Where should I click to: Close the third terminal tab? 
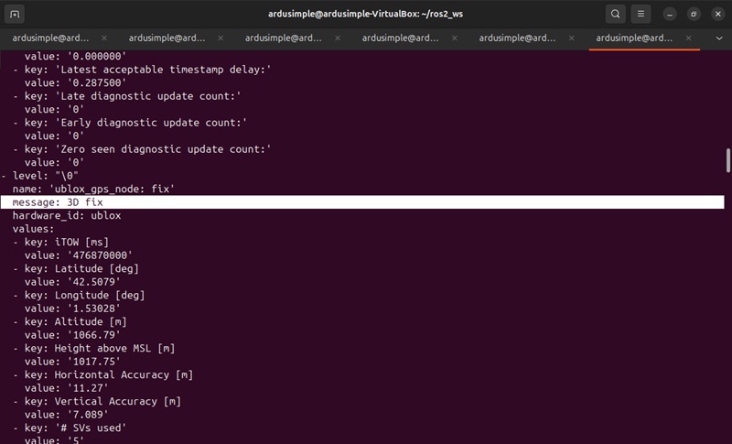pyautogui.click(x=337, y=38)
